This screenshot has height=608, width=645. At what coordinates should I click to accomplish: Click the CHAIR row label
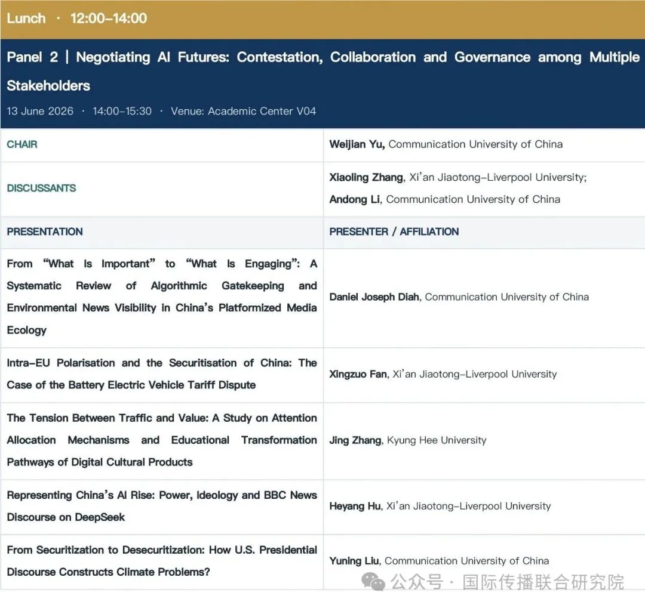point(22,144)
